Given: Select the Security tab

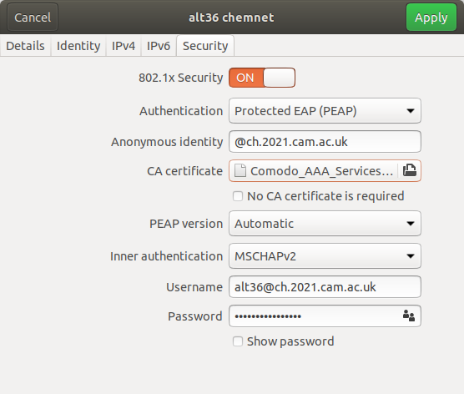Looking at the screenshot, I should (205, 46).
